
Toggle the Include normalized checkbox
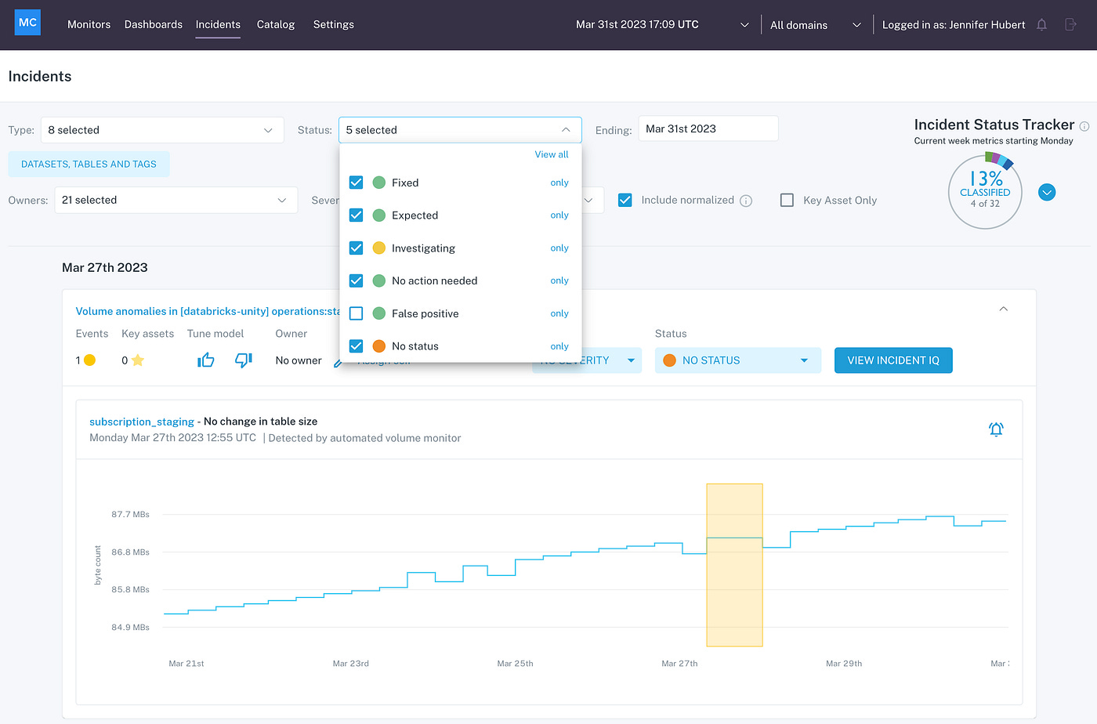click(625, 200)
